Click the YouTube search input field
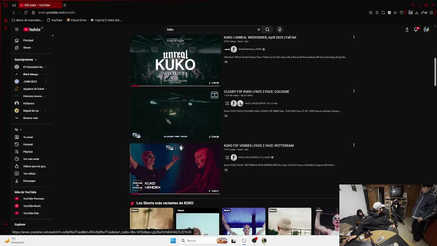437x246 pixels. (x=210, y=29)
